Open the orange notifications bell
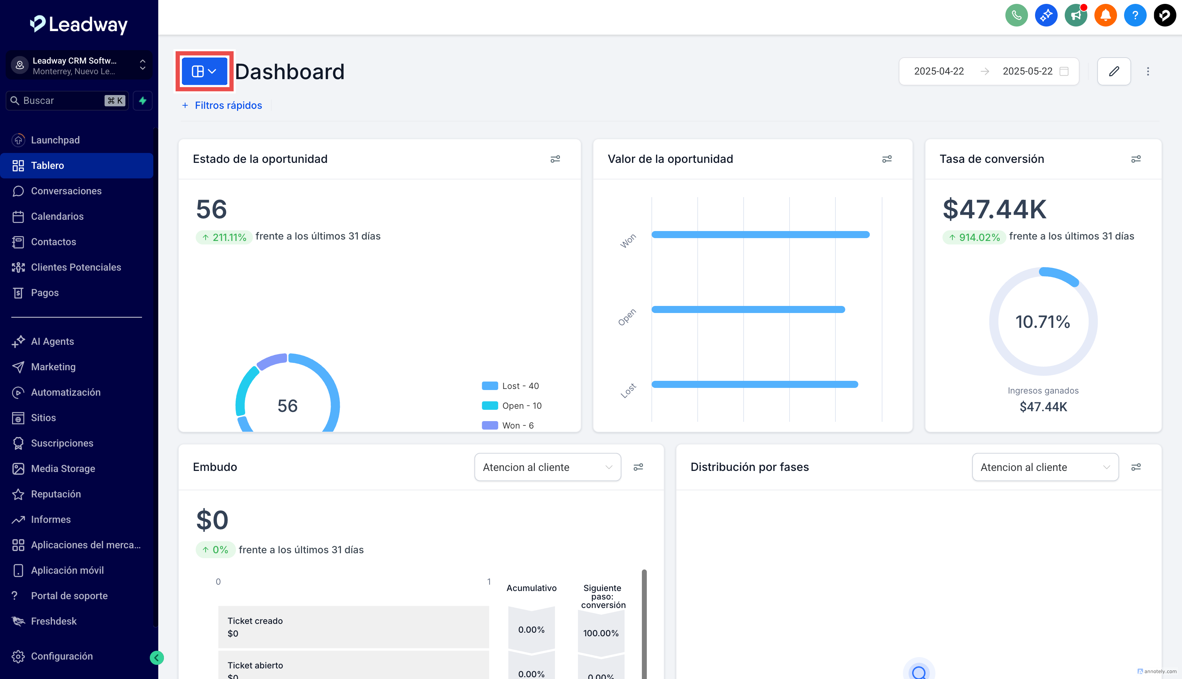The image size is (1182, 679). coord(1105,16)
